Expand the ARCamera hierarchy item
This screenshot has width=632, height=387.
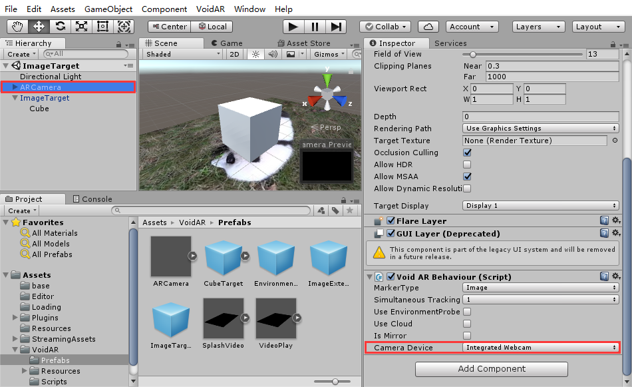[15, 87]
